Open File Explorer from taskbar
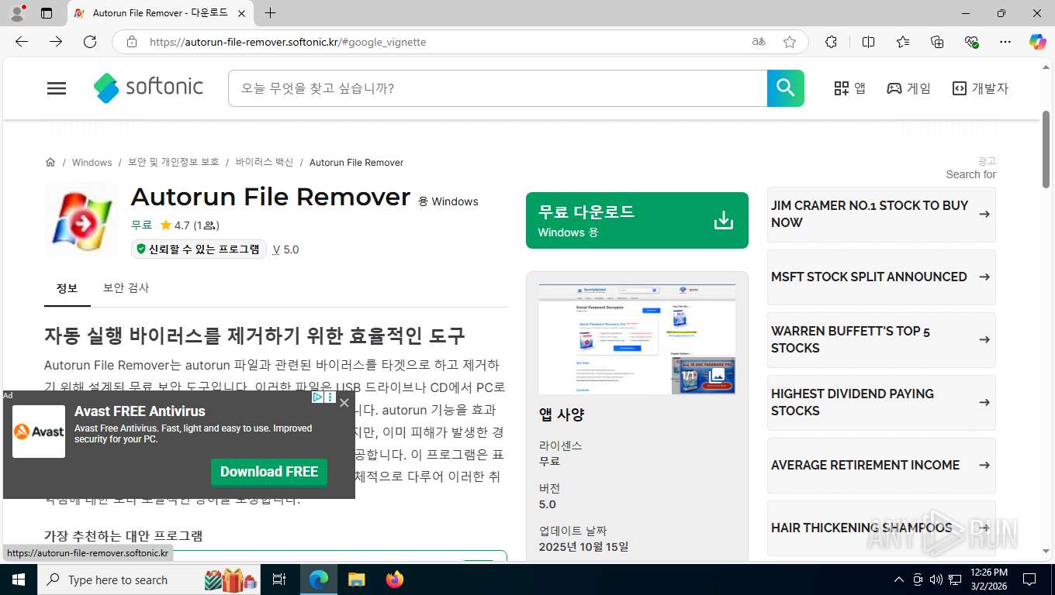Viewport: 1055px width, 595px height. coord(356,580)
